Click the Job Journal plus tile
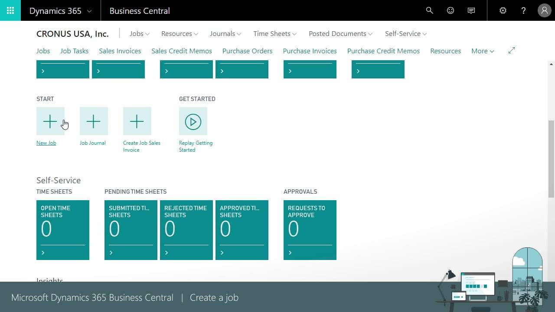 click(94, 121)
